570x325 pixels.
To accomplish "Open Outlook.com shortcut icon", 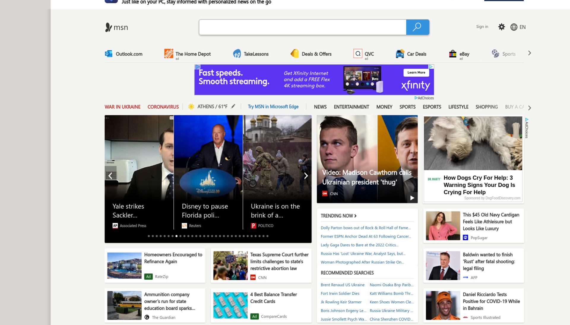I will pos(109,54).
